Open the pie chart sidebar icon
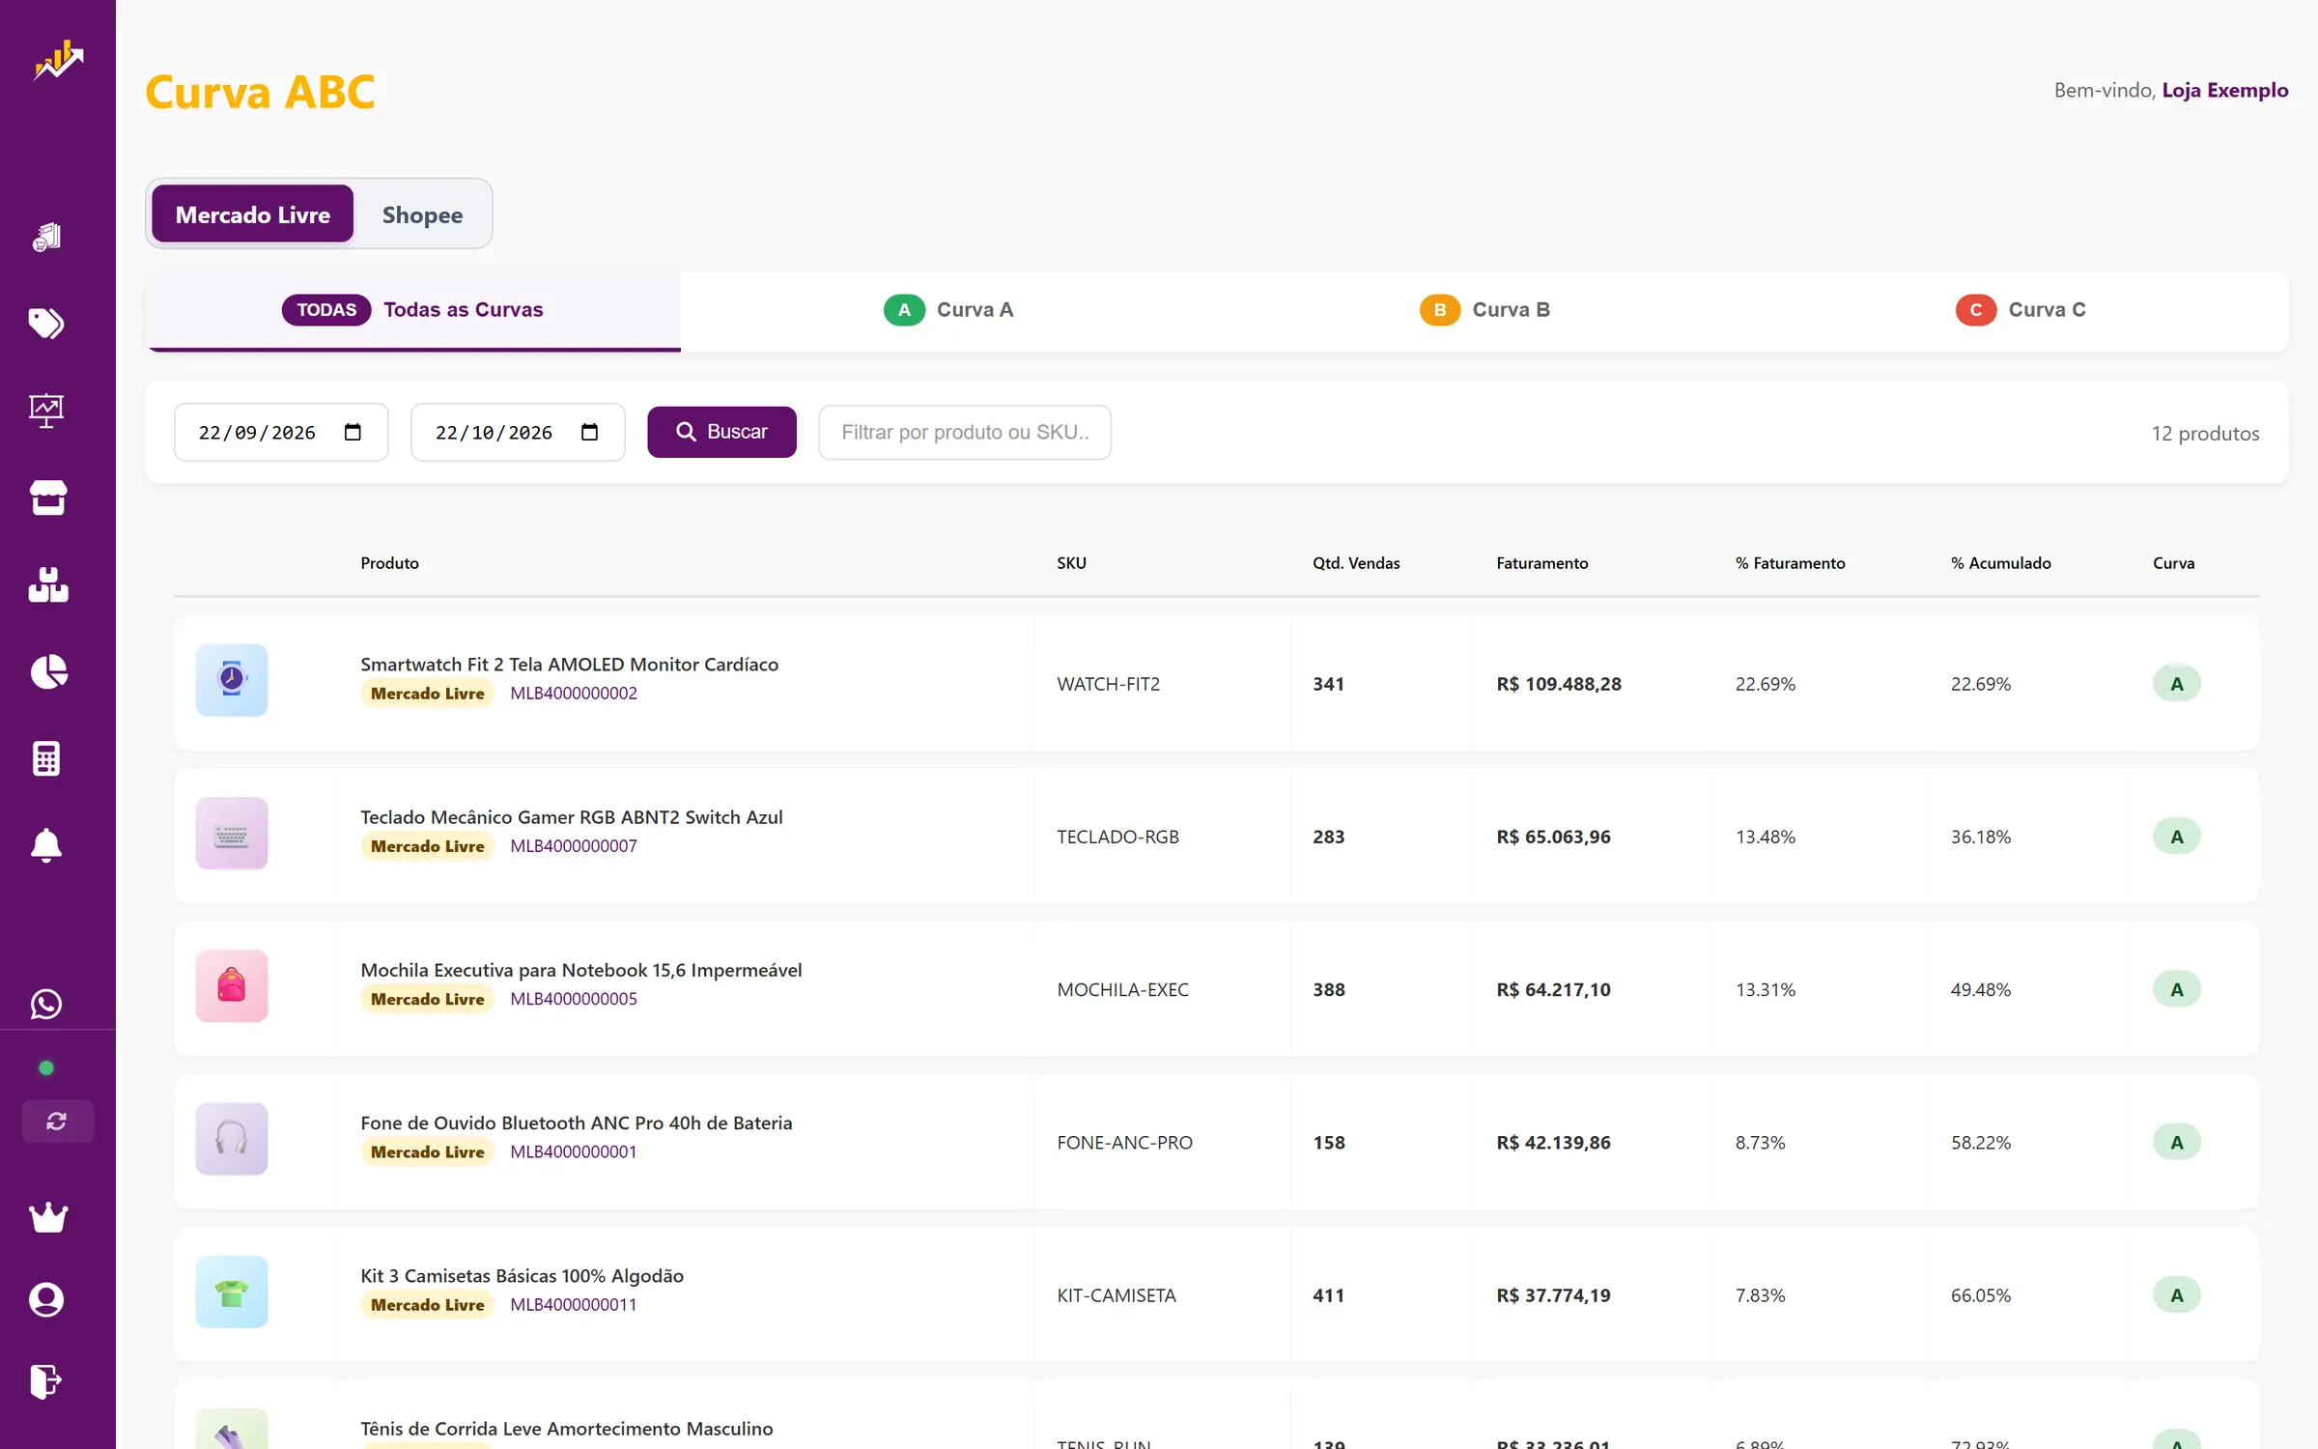 (48, 671)
